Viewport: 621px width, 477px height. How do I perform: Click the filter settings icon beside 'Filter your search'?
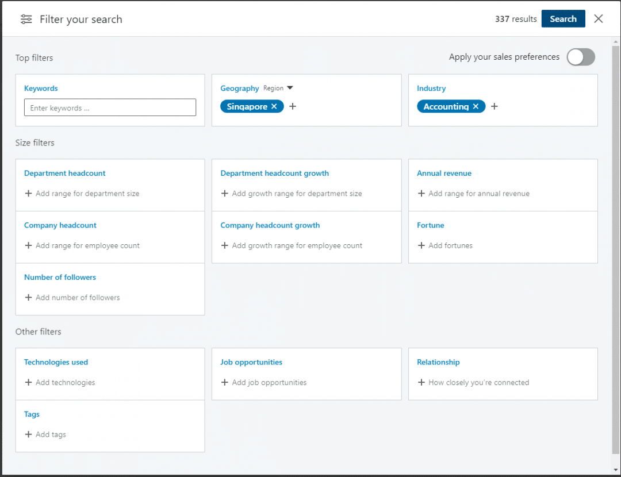pos(26,19)
